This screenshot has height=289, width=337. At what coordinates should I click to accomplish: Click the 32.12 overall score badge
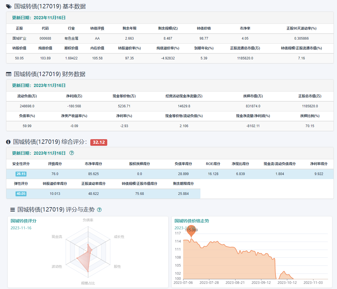99,142
